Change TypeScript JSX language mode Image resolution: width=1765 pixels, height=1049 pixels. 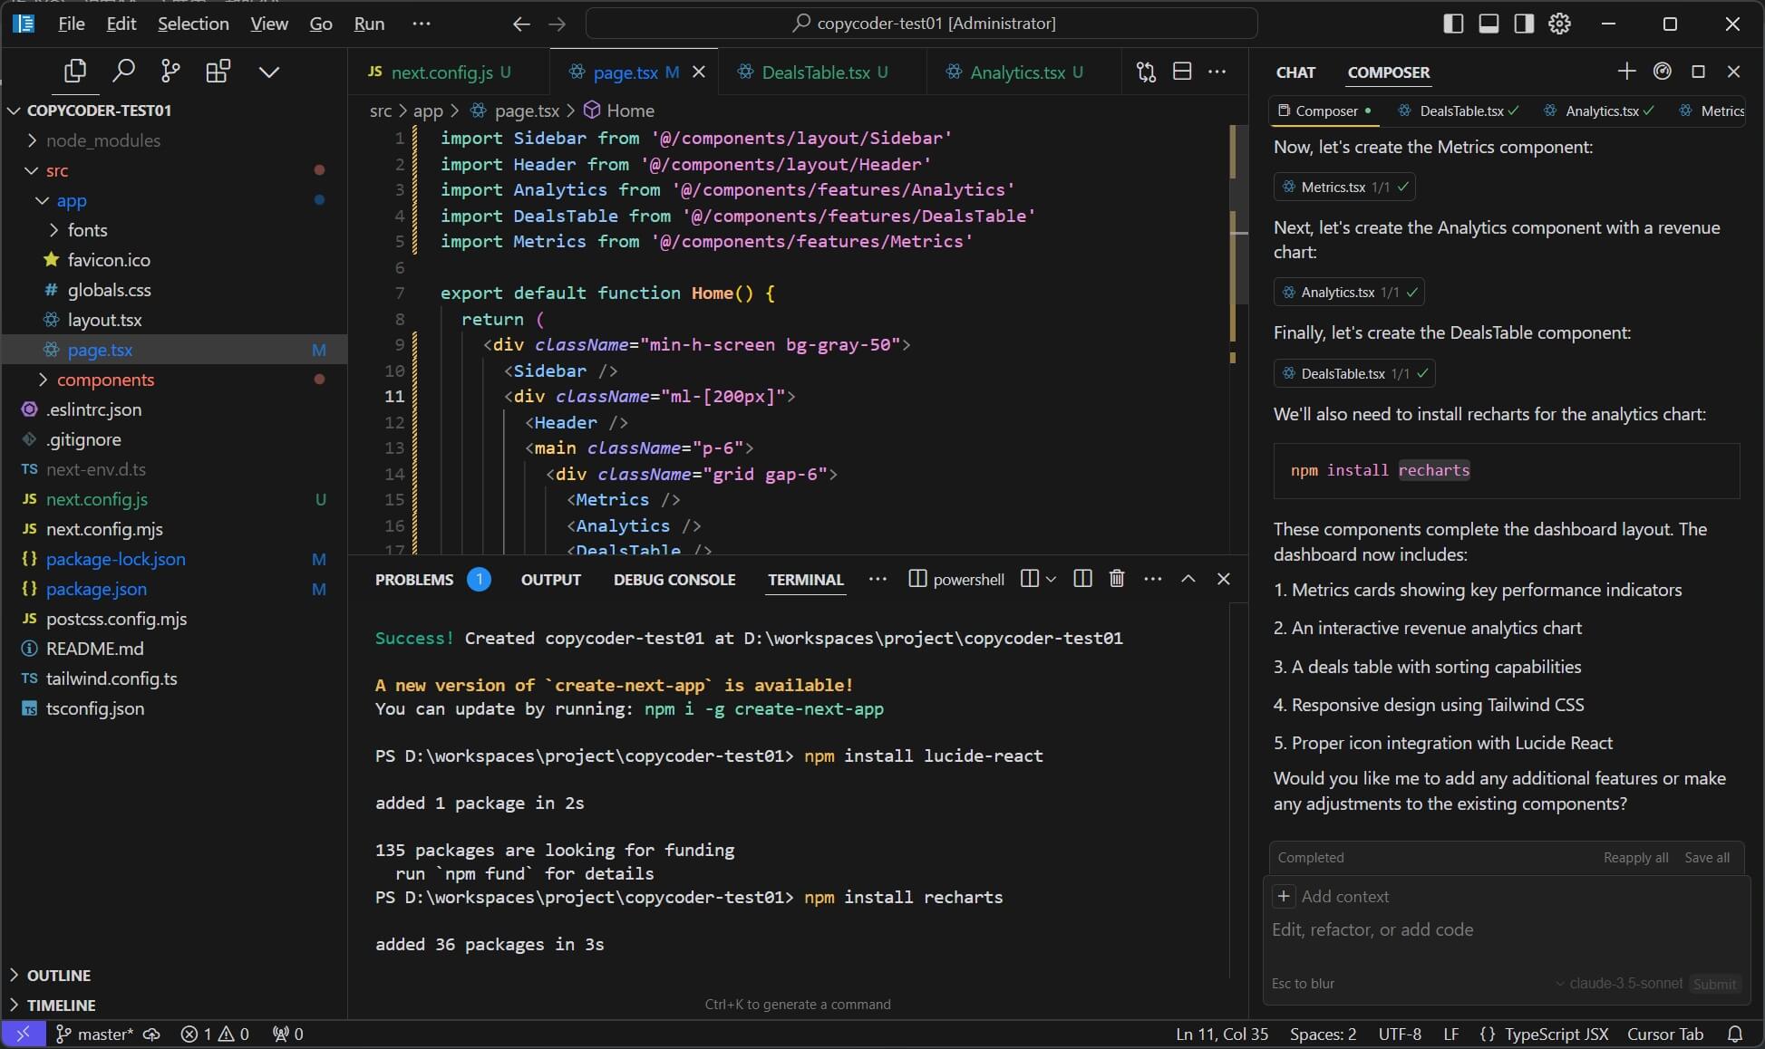1556,1034
